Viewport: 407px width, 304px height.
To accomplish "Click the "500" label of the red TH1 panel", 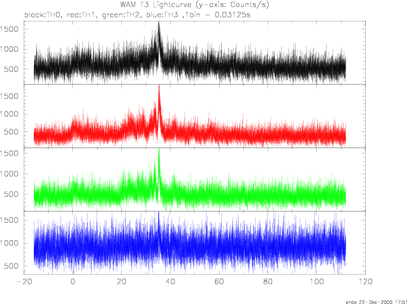I will 11,132.
